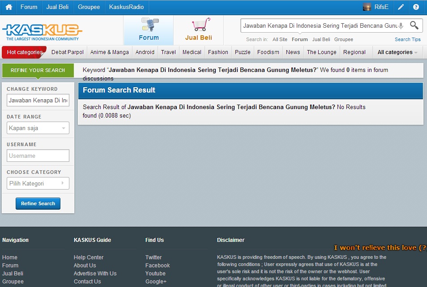The width and height of the screenshot is (427, 287).
Task: Open the Advertise With Us link
Action: (95, 274)
